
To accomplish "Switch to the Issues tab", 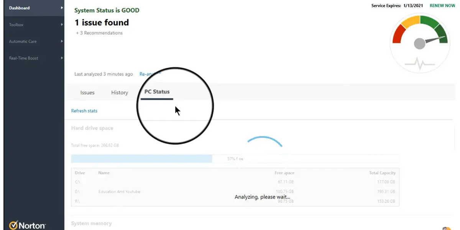I will point(87,92).
